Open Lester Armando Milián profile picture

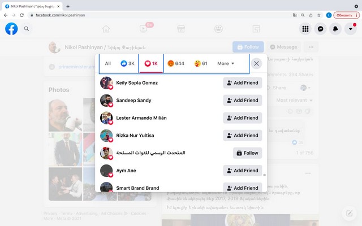106,118
